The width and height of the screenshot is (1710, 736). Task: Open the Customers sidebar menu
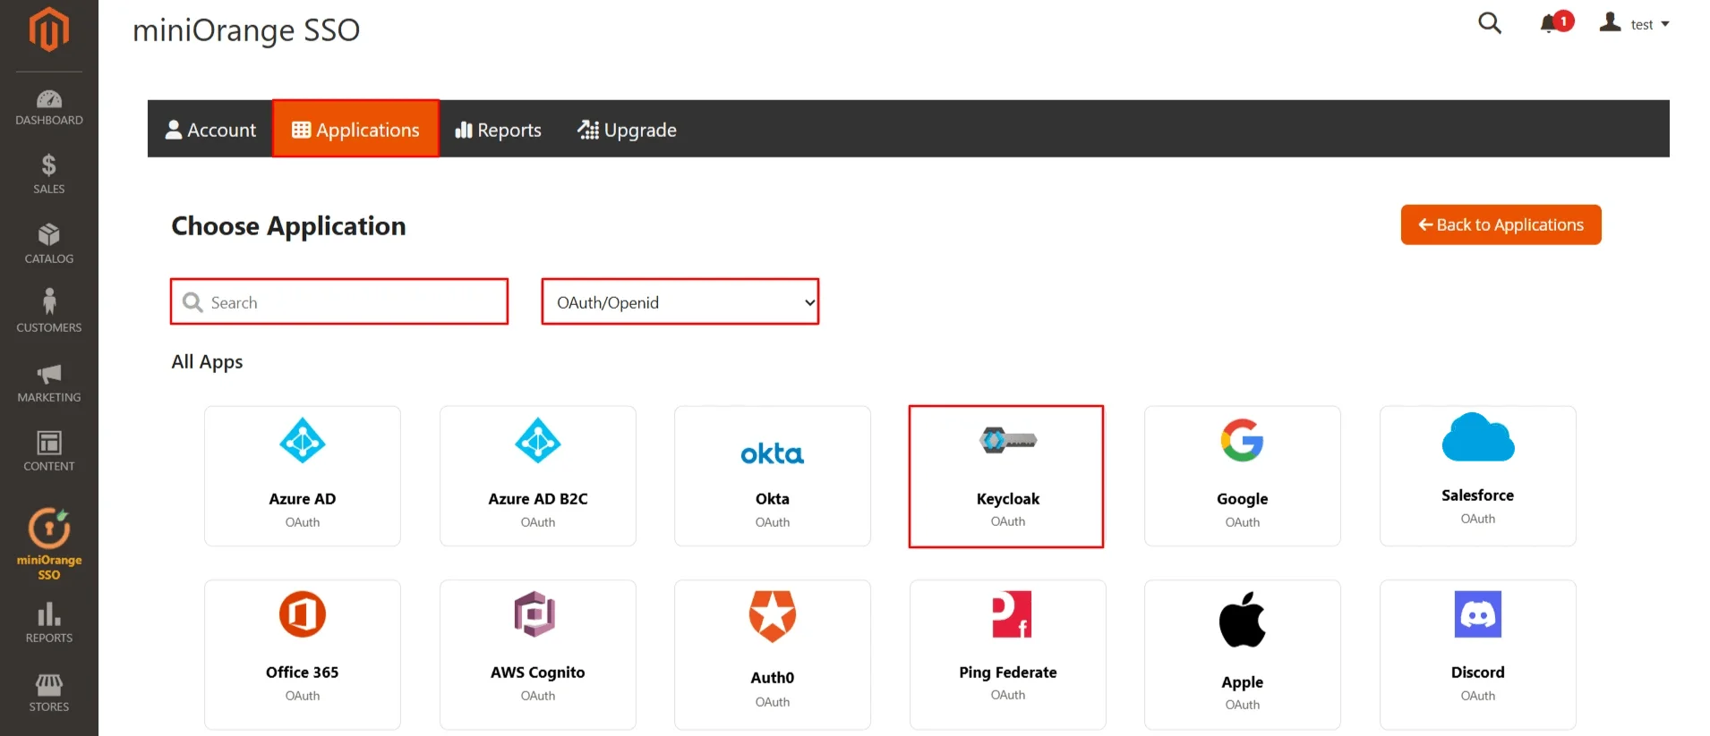(x=49, y=312)
